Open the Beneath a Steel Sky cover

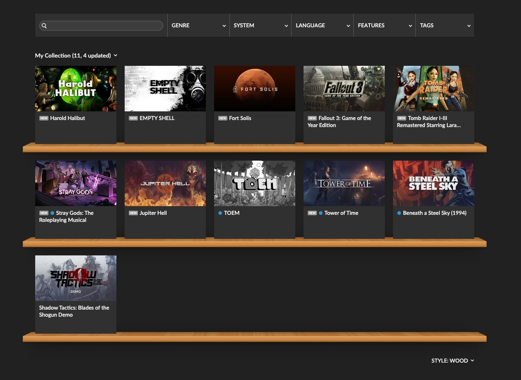(x=434, y=183)
